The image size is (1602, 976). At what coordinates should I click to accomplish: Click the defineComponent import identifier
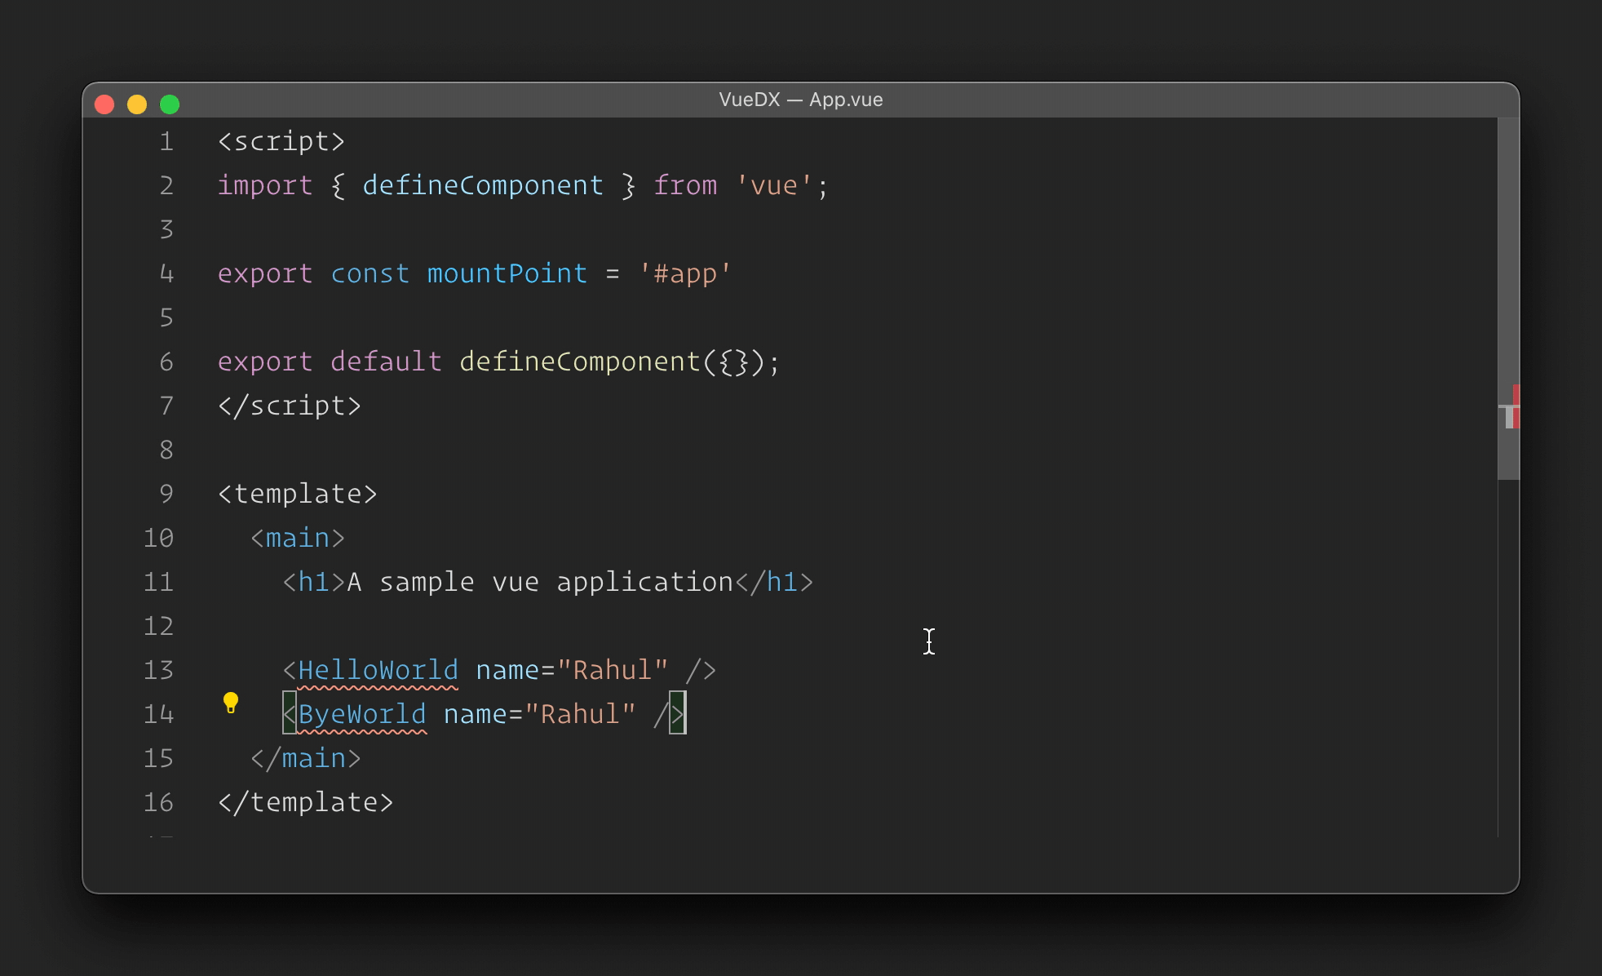coord(482,185)
